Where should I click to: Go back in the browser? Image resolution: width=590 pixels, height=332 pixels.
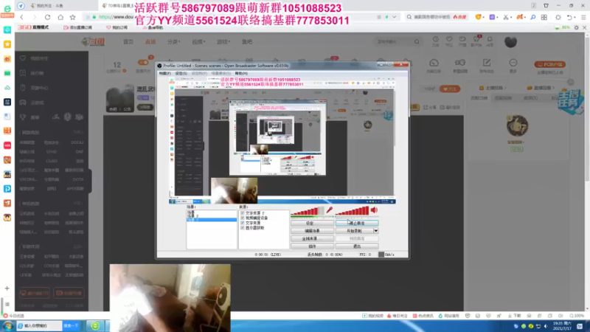[x=22, y=17]
